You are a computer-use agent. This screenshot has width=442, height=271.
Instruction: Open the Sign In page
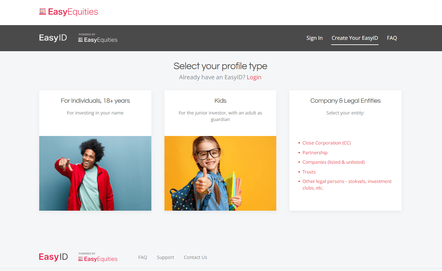[x=314, y=38]
